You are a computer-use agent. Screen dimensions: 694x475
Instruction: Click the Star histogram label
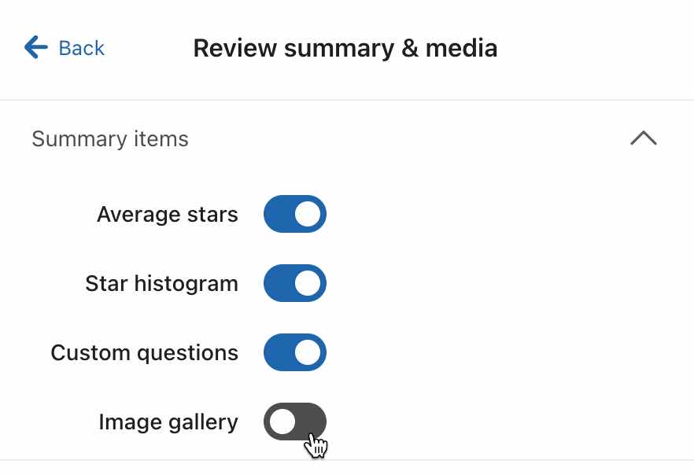click(161, 283)
